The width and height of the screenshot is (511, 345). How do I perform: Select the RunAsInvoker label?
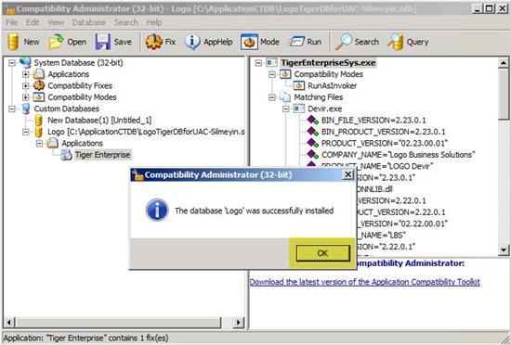click(332, 85)
